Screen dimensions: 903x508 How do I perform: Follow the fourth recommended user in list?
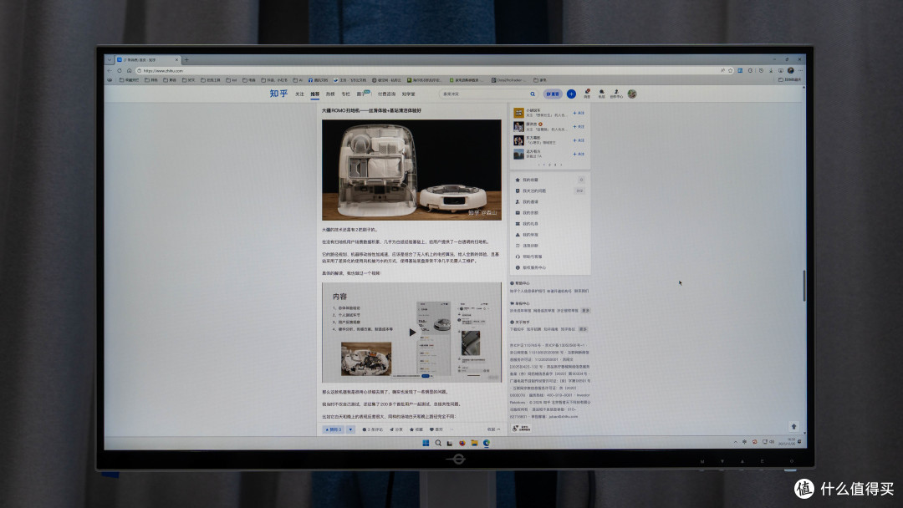pos(579,155)
